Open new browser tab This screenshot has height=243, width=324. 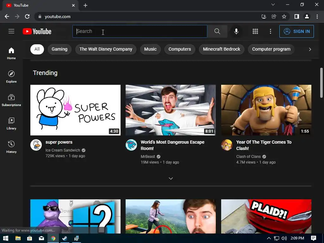(x=85, y=5)
